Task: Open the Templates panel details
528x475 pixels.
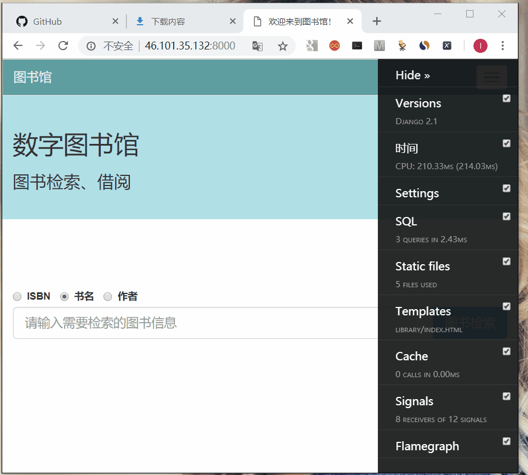Action: point(423,311)
